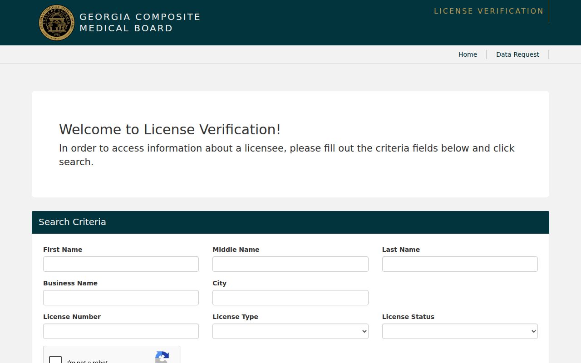This screenshot has height=363, width=581.
Task: Click the License Status label
Action: pyautogui.click(x=408, y=317)
